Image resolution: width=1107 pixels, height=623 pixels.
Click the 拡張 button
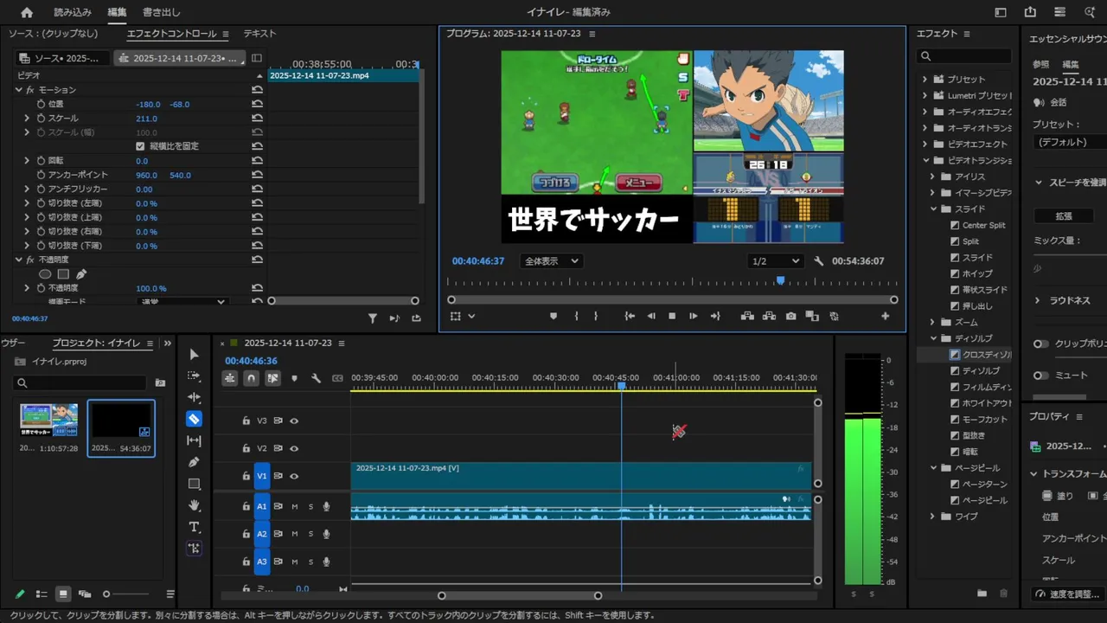[x=1064, y=216]
